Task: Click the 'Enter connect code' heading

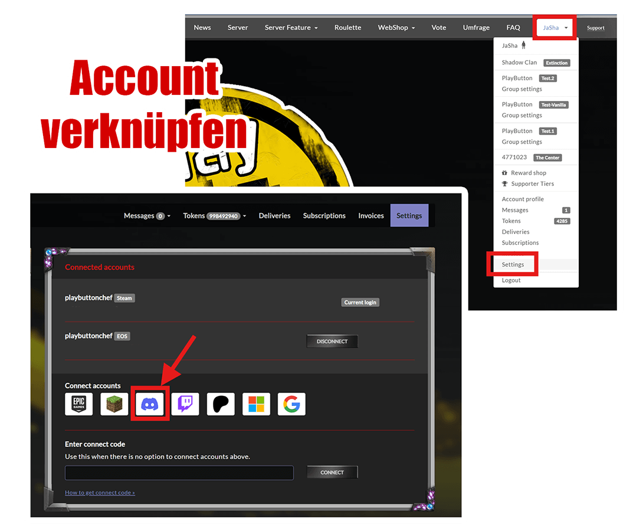Action: tap(95, 444)
